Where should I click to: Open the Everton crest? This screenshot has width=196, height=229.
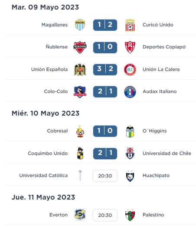point(80,215)
